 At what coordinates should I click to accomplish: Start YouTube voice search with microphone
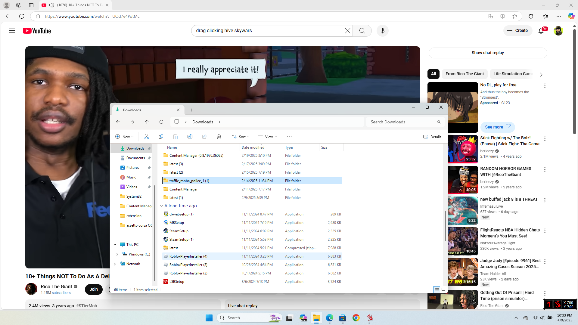pos(383,31)
